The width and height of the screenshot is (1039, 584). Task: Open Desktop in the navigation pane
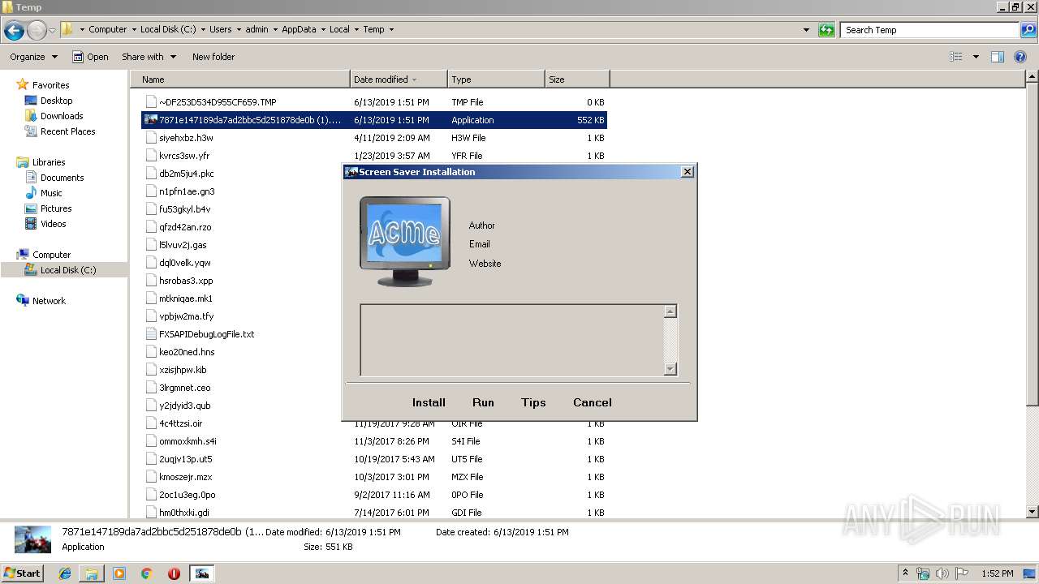coord(56,101)
